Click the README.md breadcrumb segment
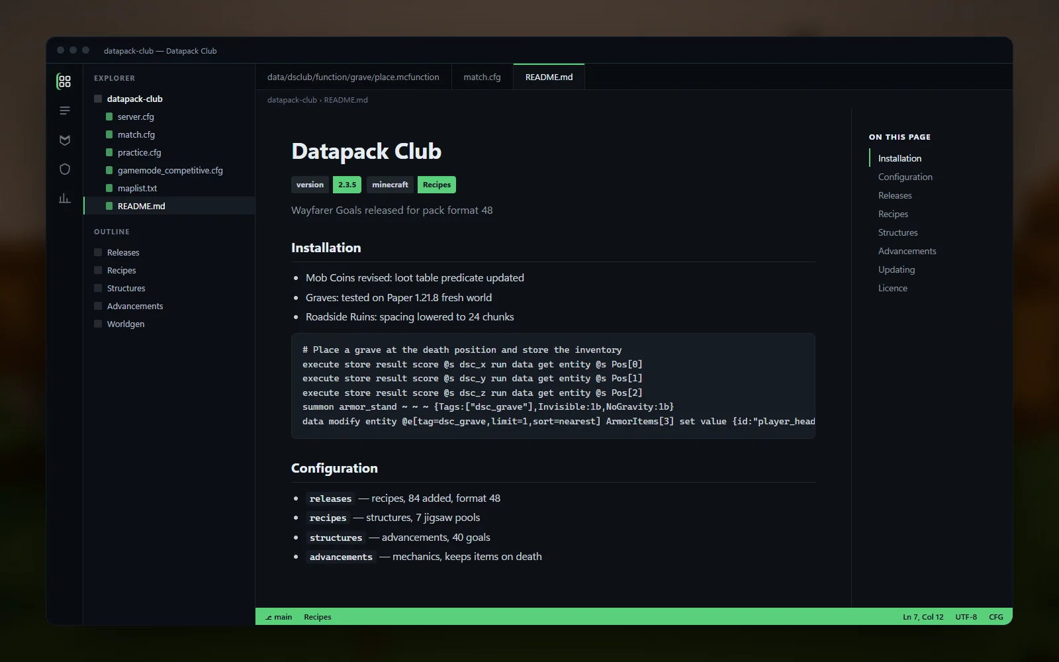 345,100
